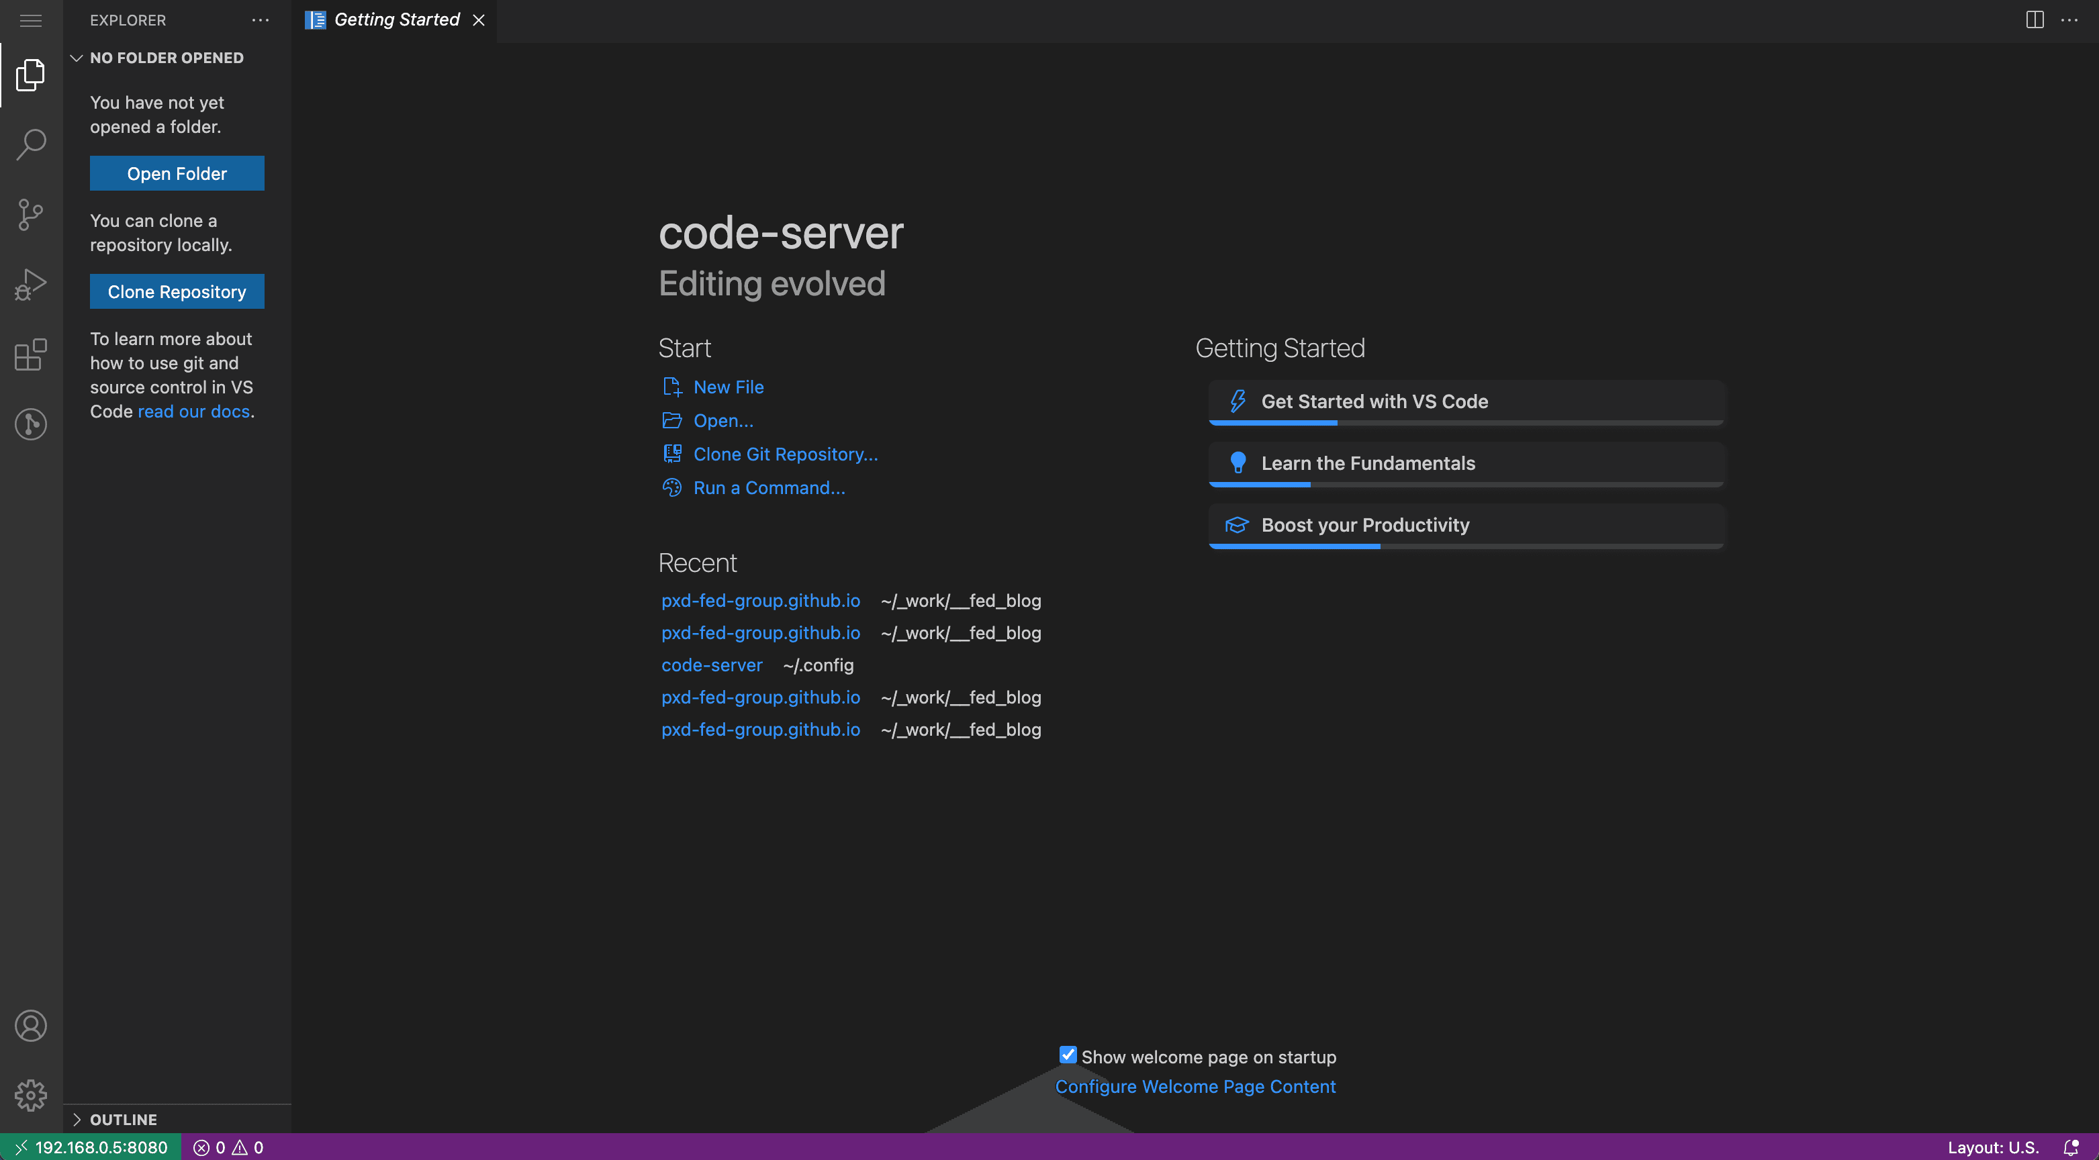2099x1160 pixels.
Task: Open the Git Graph activity icon
Action: tap(31, 424)
